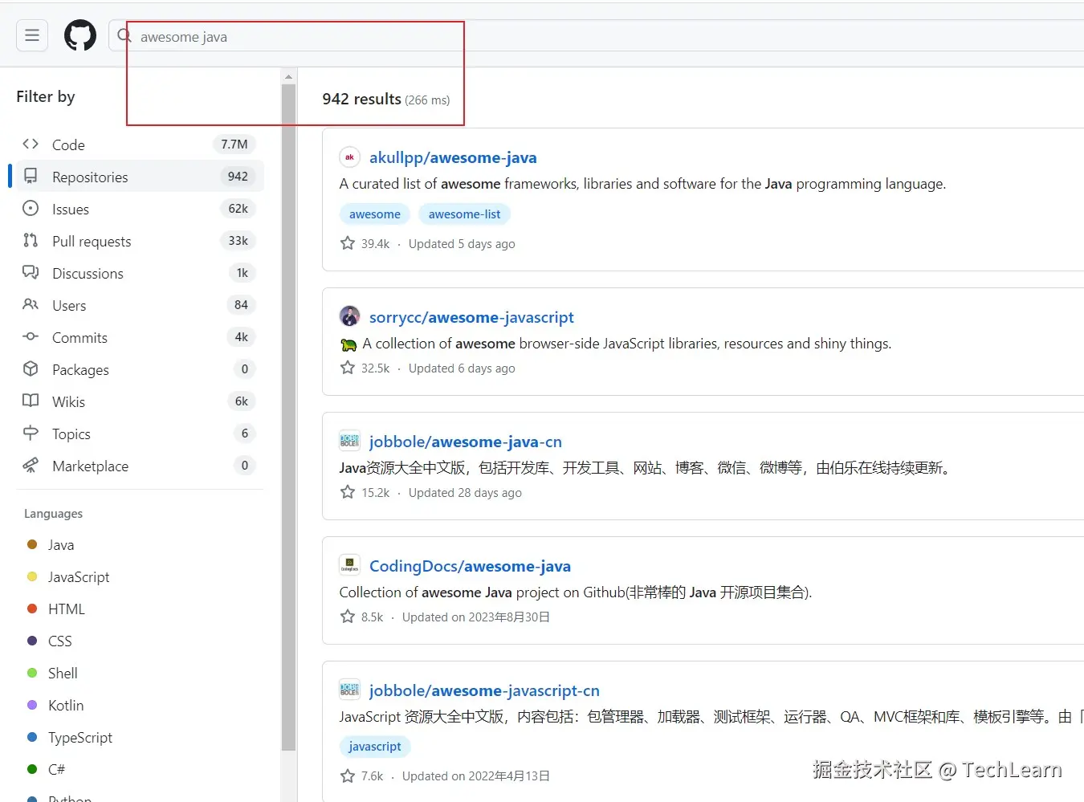Click the Commits icon
This screenshot has height=802, width=1084.
point(31,337)
